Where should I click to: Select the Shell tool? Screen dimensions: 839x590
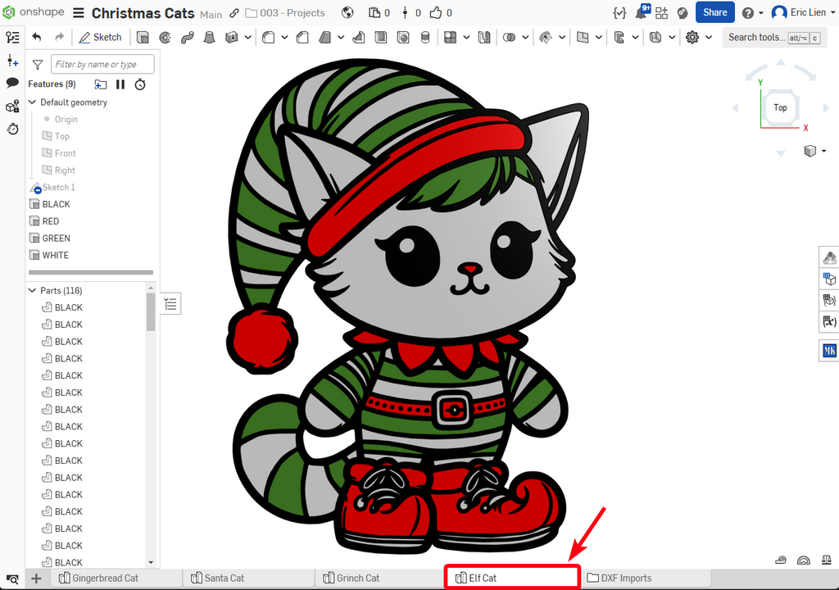[381, 38]
